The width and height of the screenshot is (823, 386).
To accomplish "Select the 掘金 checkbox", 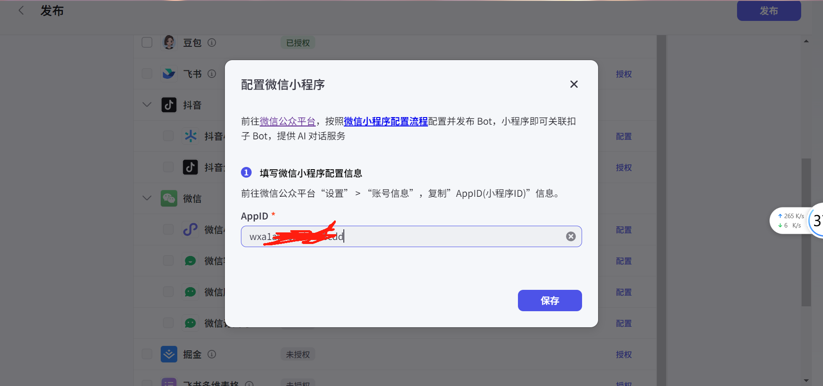I will click(x=147, y=354).
